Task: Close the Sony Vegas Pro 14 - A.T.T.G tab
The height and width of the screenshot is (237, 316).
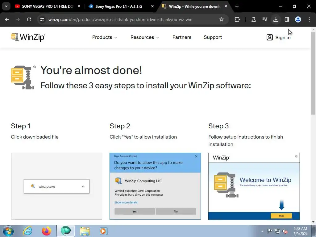Action: pos(152,6)
